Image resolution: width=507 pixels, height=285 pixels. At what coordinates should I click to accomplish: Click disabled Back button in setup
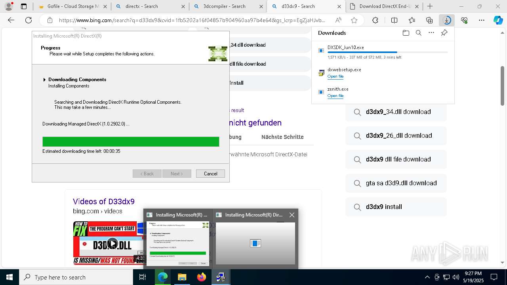[147, 174]
